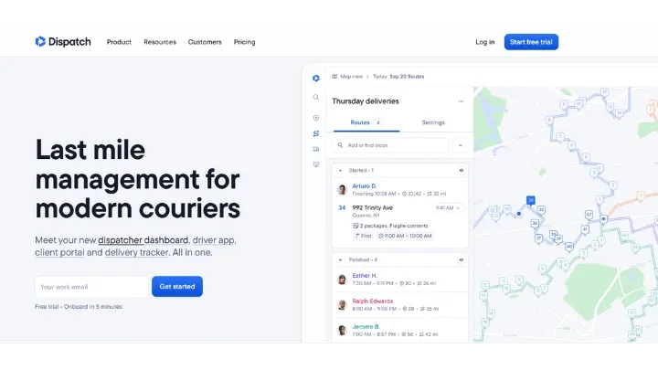Toggle visibility eye for Finished group
The width and height of the screenshot is (658, 370).
pos(462,259)
